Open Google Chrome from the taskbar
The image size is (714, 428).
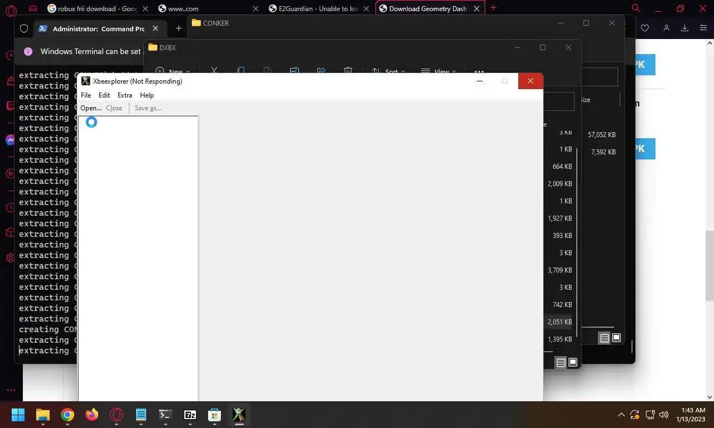point(67,415)
